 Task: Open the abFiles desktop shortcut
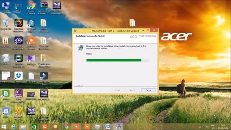[x=6, y=113]
